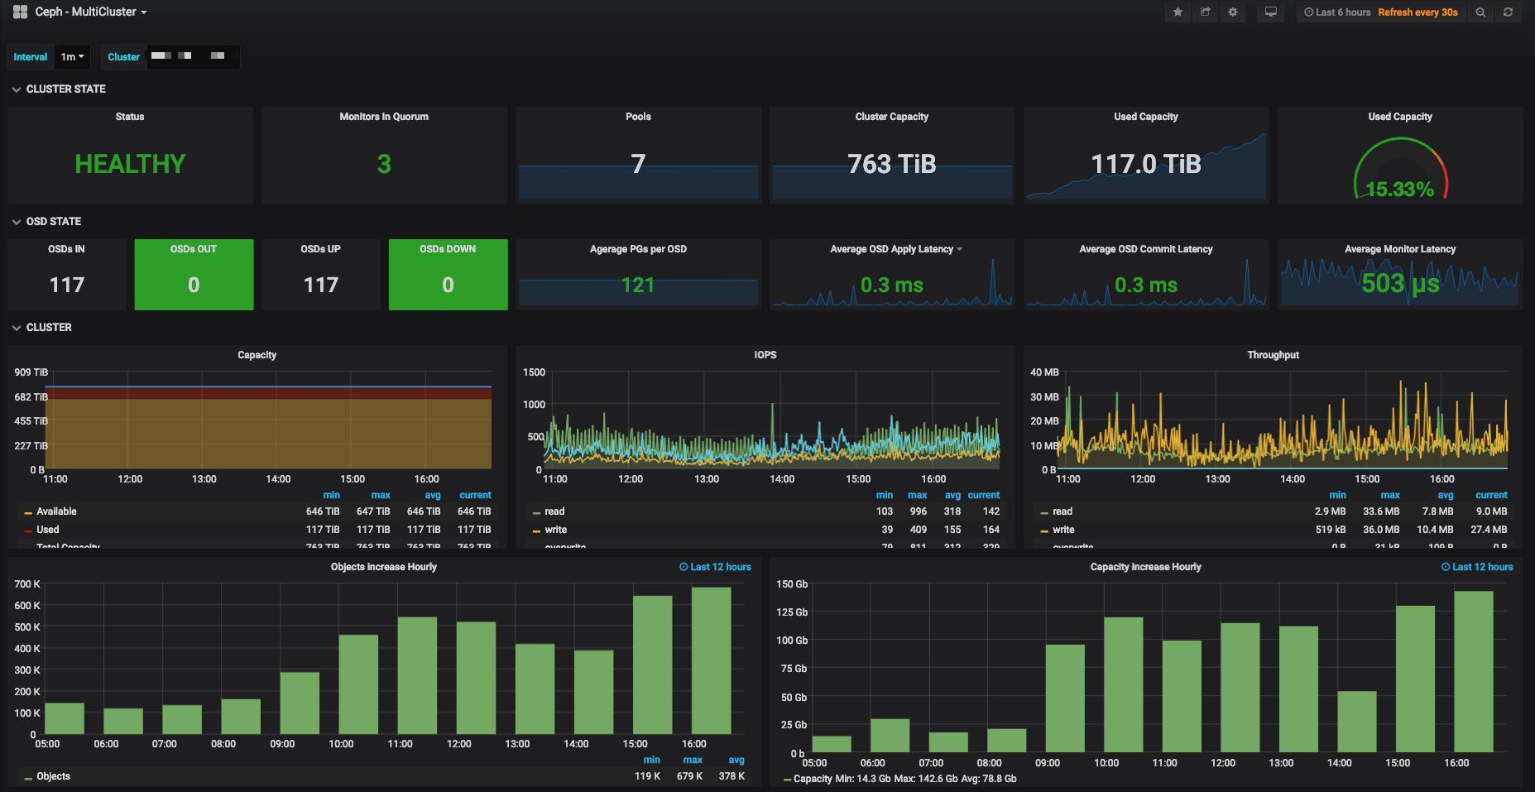Star this dashboard as a favorite

[x=1178, y=12]
